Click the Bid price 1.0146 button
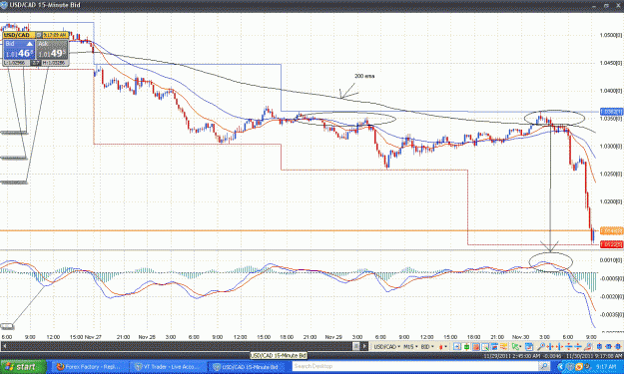This screenshot has width=624, height=374. (x=19, y=49)
